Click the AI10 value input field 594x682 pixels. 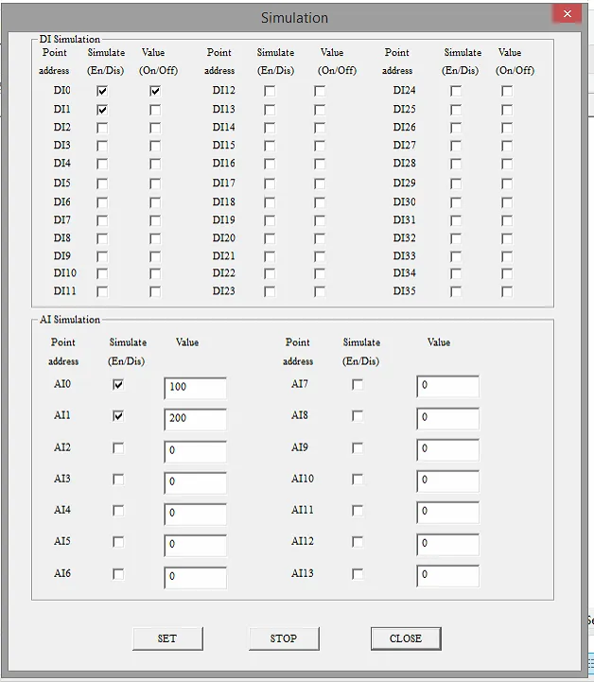(x=448, y=481)
